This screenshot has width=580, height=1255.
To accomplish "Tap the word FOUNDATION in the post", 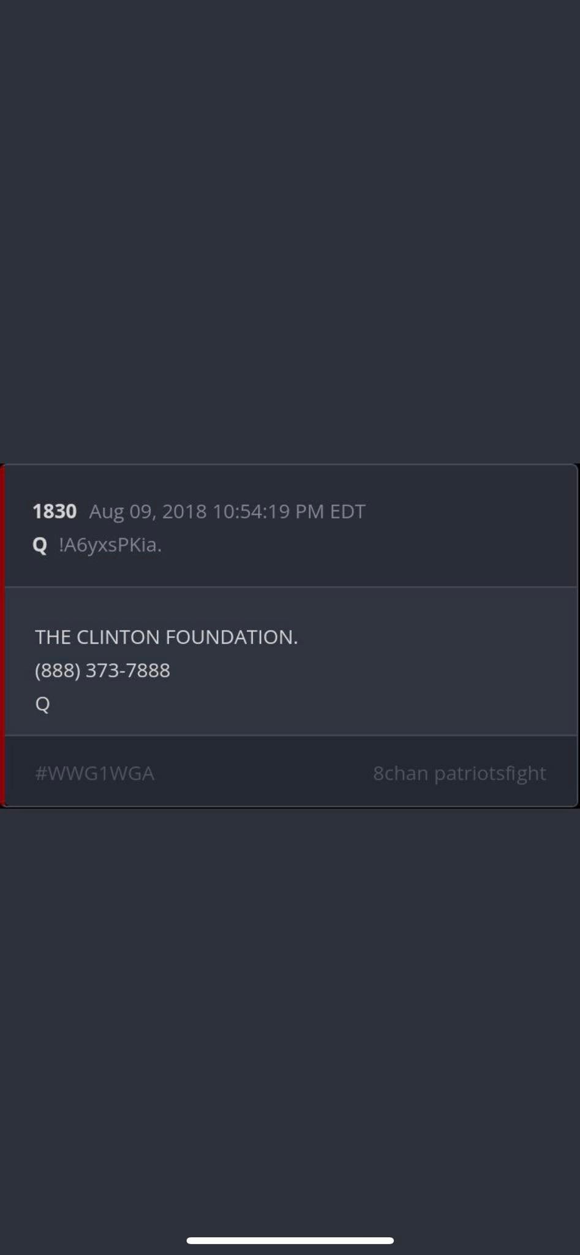I will pos(232,637).
